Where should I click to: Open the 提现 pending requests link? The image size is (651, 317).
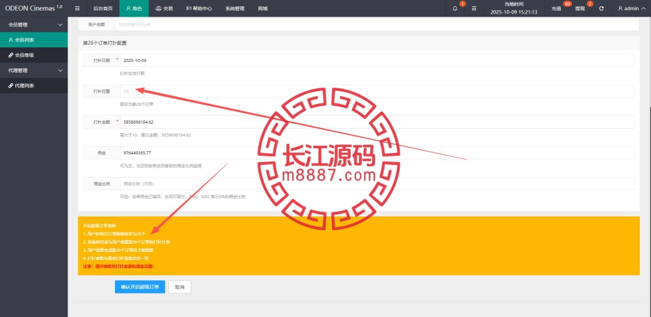580,9
